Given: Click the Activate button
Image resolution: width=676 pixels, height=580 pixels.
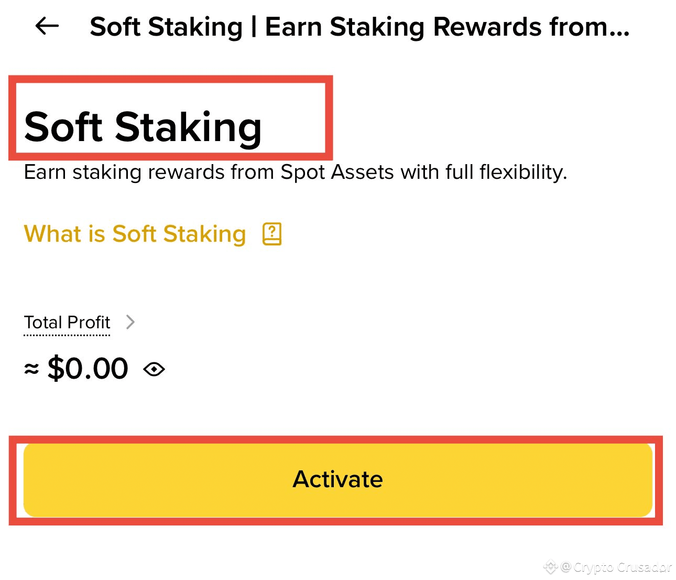Looking at the screenshot, I should [338, 480].
